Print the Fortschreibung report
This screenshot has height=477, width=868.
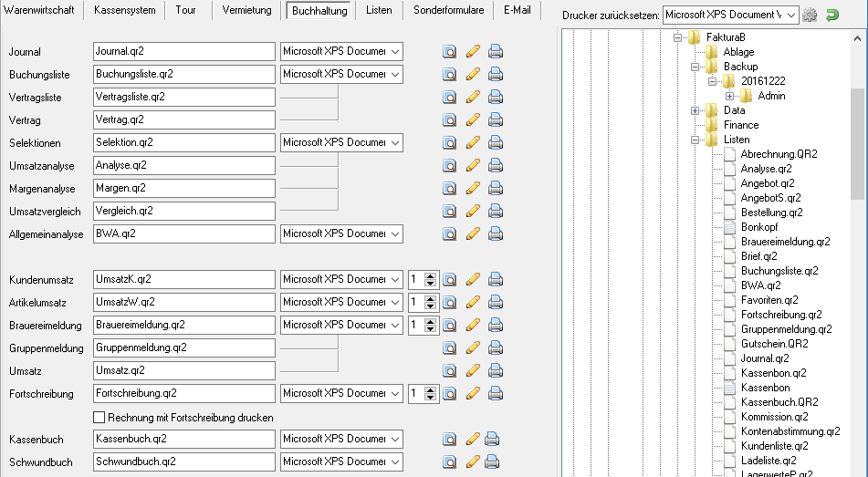tap(496, 393)
